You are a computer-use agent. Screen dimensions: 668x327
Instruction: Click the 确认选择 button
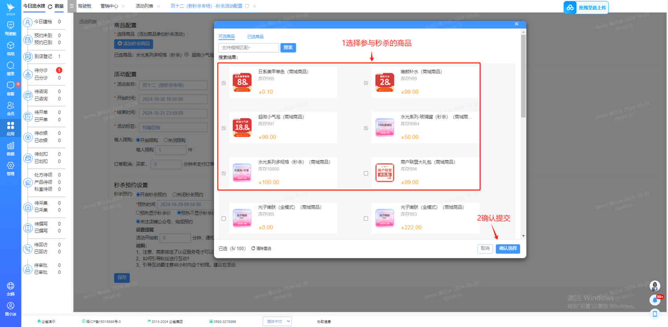coord(508,249)
